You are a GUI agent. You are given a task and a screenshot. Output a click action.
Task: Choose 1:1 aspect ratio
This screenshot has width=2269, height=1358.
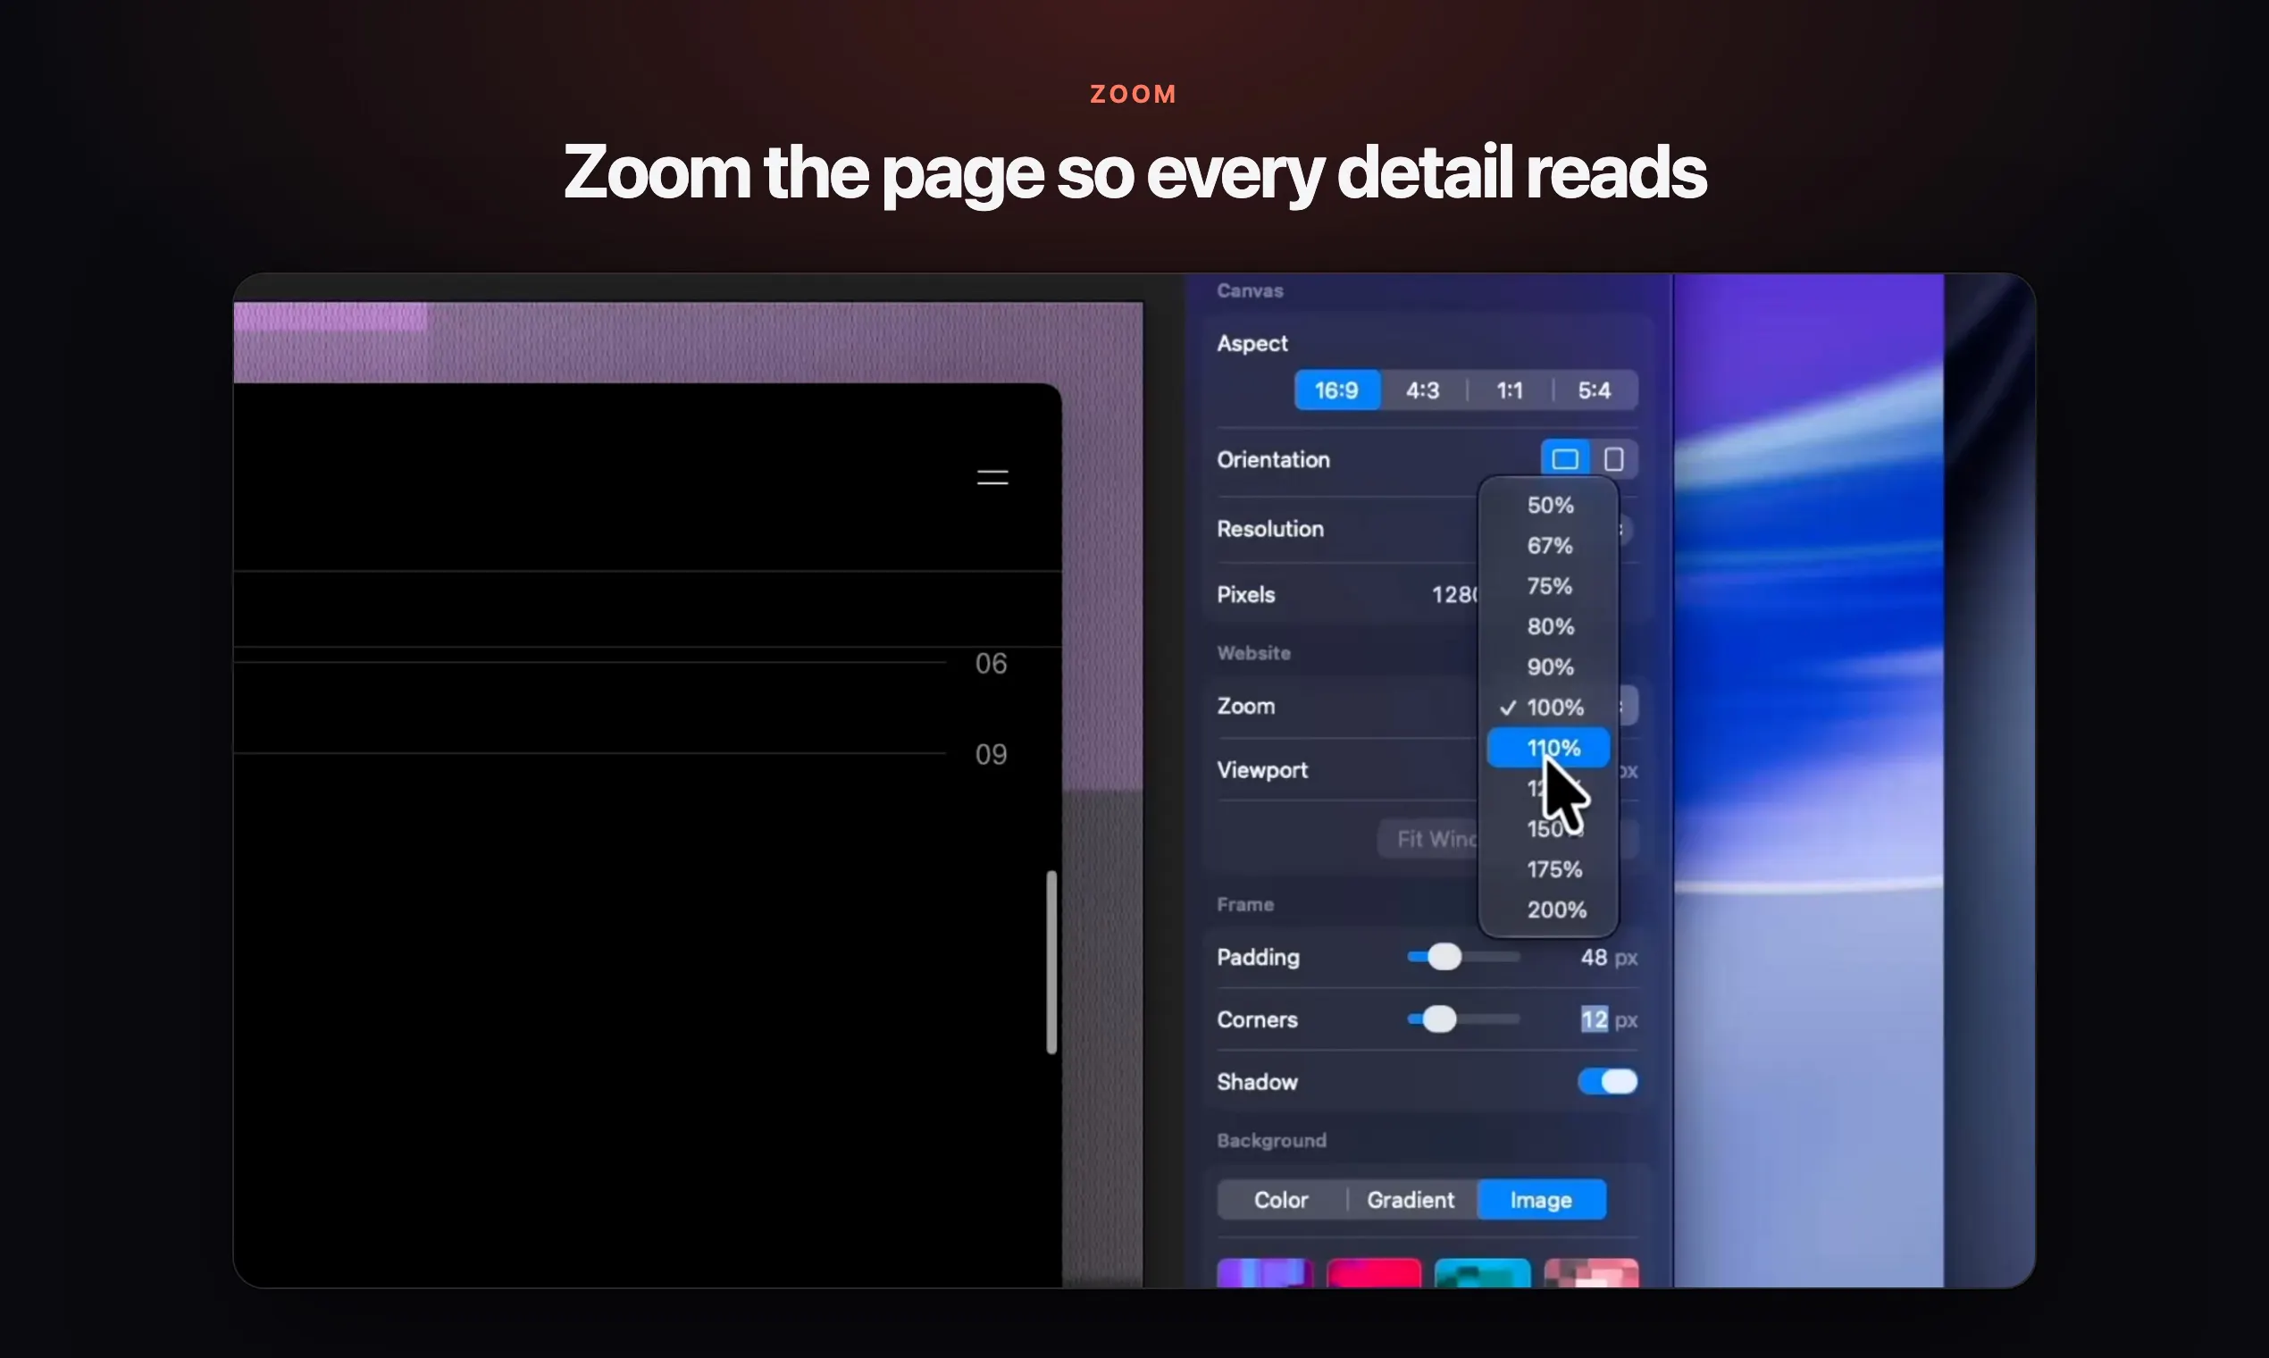1510,390
